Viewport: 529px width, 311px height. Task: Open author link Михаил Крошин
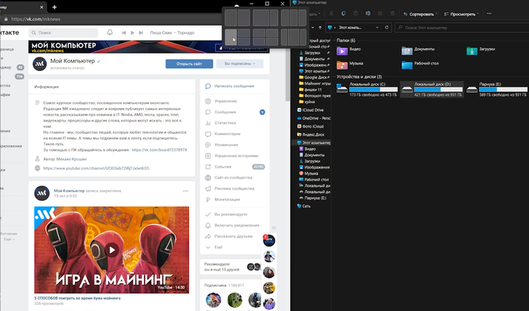click(x=72, y=159)
